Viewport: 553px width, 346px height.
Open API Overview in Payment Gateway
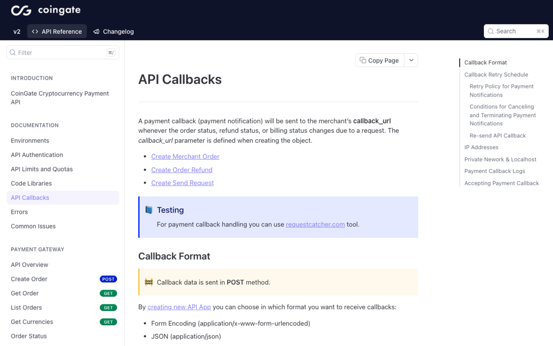click(x=63, y=265)
